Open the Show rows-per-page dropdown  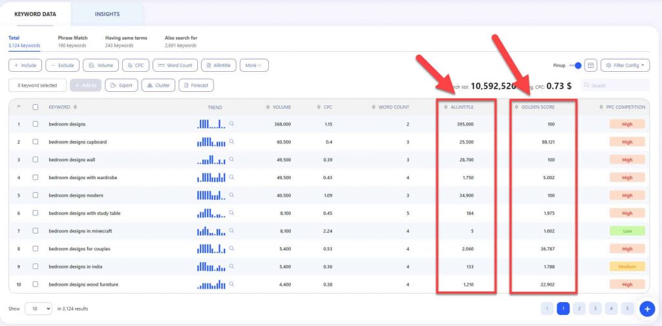point(38,309)
